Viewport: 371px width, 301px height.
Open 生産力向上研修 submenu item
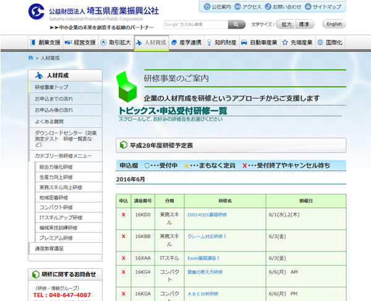(69, 177)
